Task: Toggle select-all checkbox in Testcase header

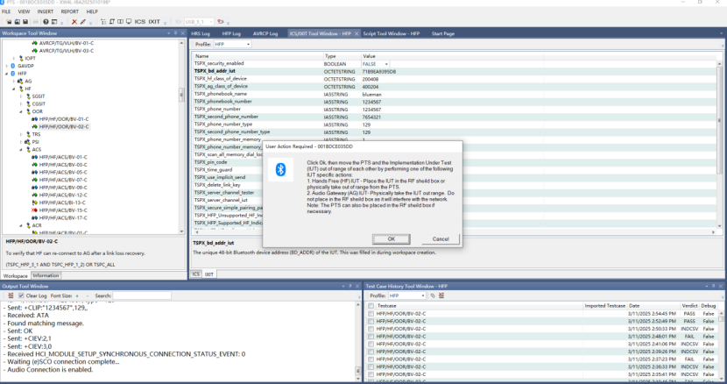Action: (x=371, y=305)
